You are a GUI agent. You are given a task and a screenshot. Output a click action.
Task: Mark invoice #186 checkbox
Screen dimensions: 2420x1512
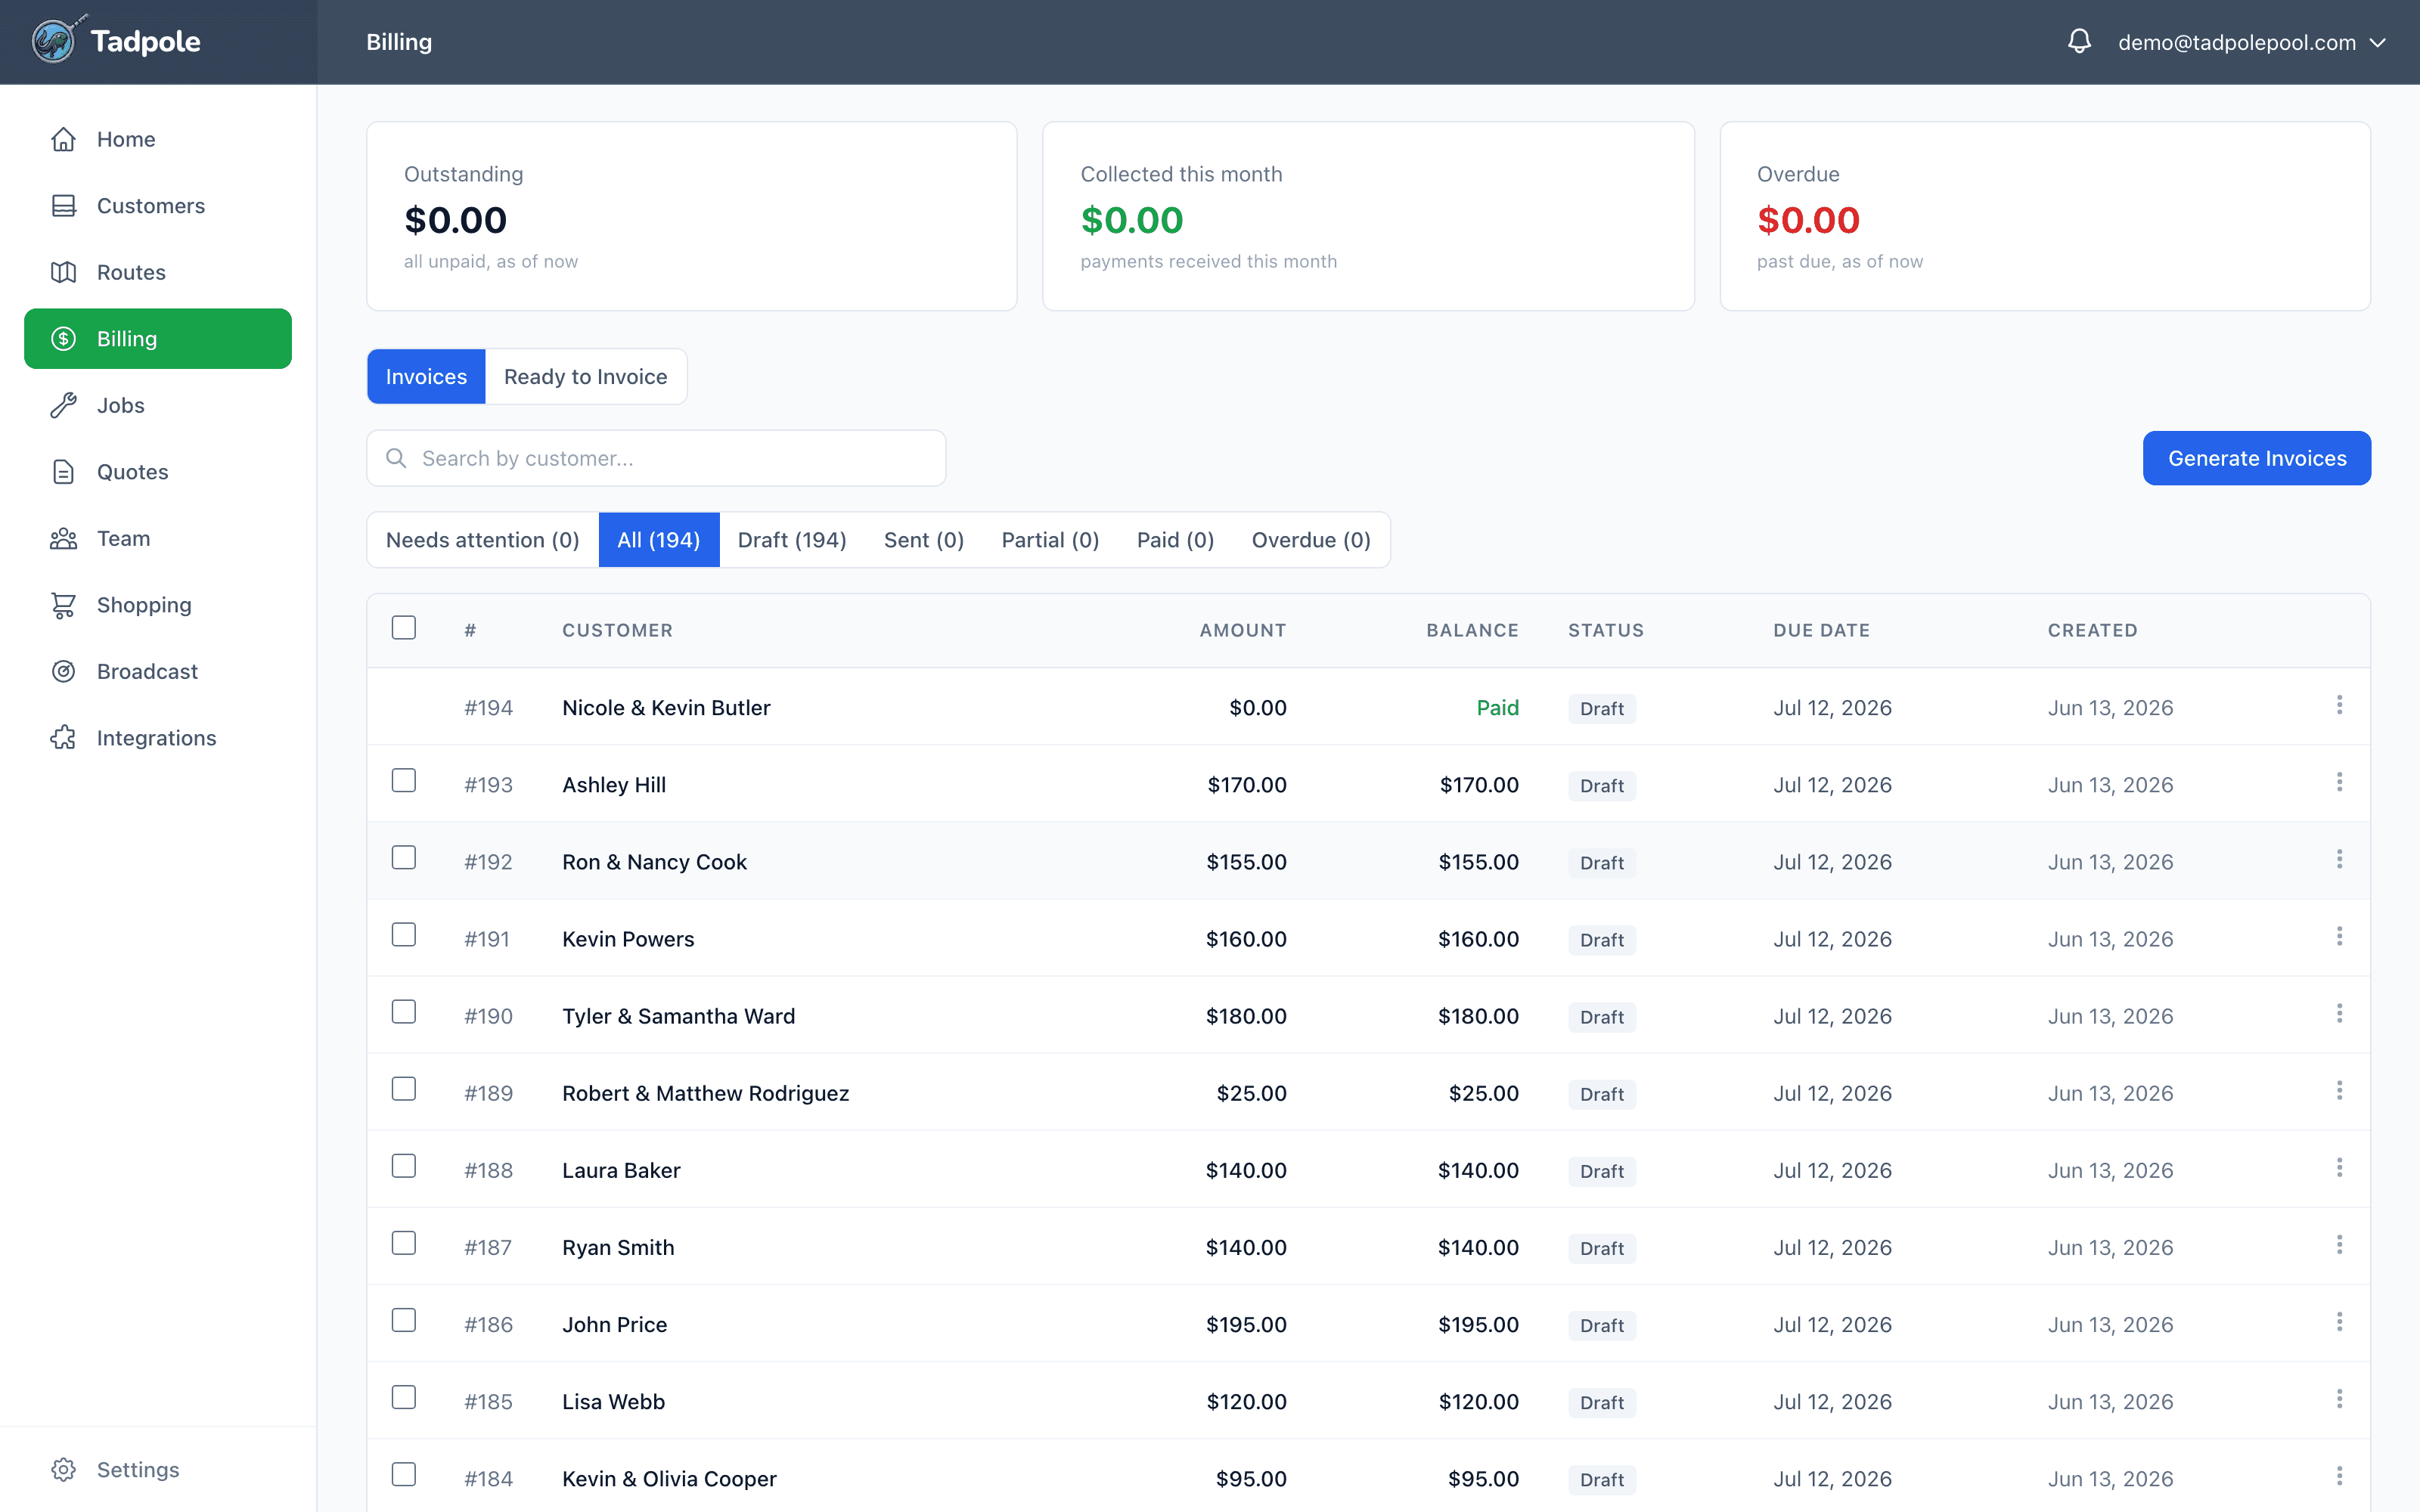point(404,1320)
